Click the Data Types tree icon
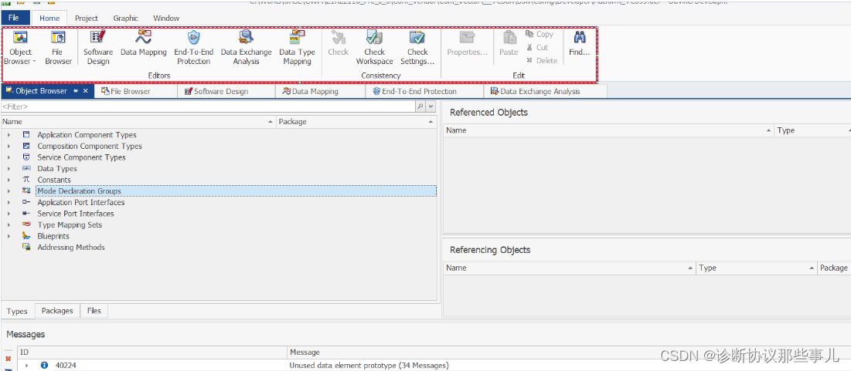The height and width of the screenshot is (371, 851). (x=26, y=168)
